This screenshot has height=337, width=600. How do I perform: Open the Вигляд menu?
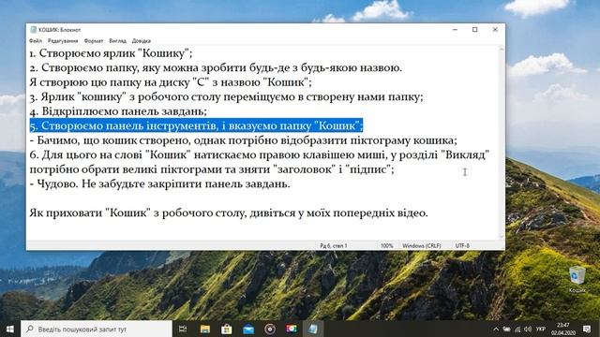pyautogui.click(x=117, y=40)
